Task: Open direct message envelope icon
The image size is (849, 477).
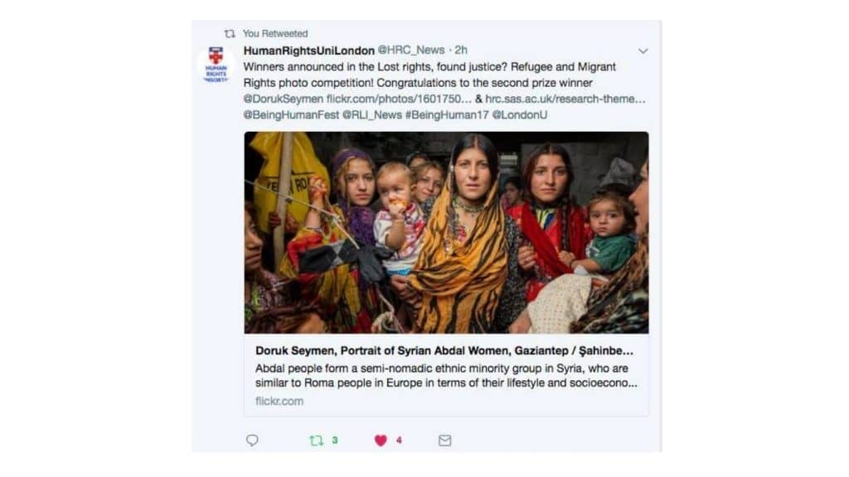Action: [444, 441]
